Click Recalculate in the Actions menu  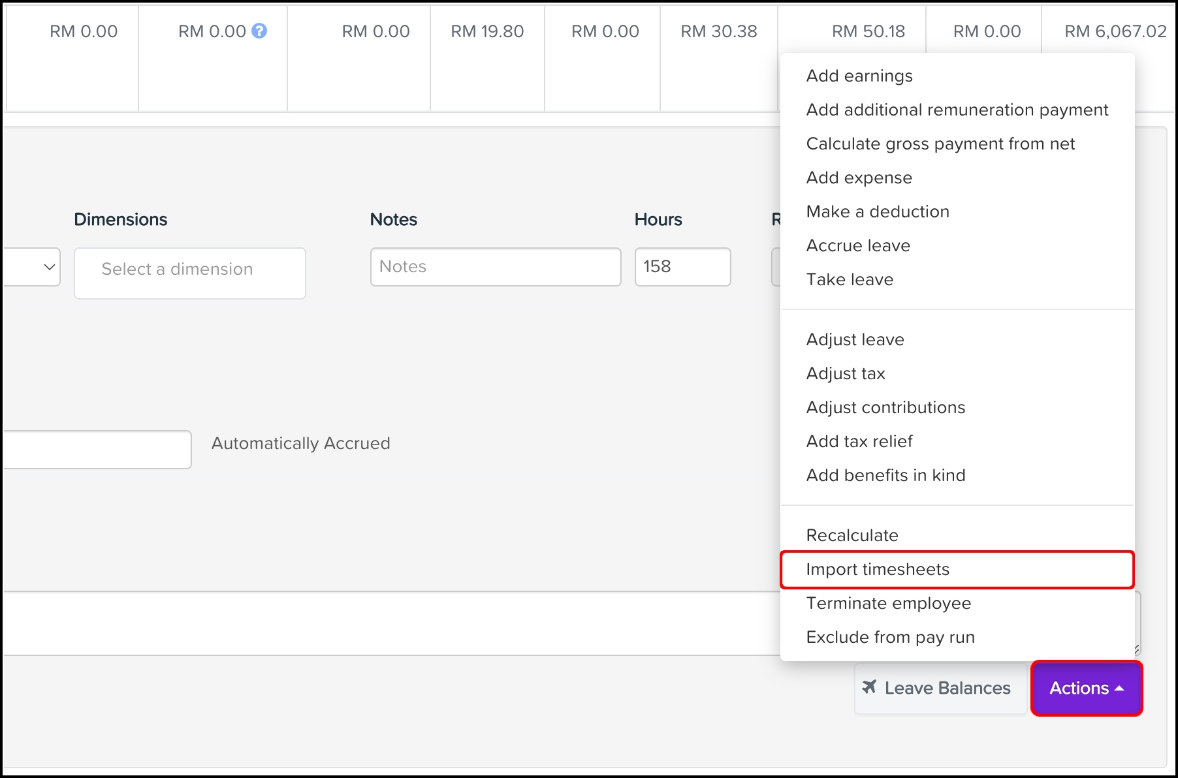click(x=852, y=535)
